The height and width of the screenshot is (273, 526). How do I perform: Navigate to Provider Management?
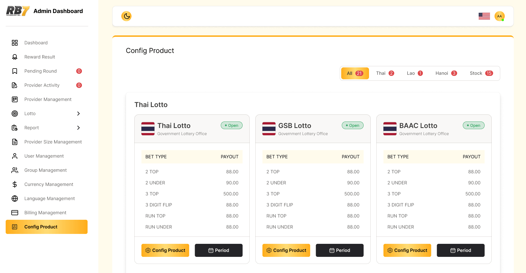point(46,99)
